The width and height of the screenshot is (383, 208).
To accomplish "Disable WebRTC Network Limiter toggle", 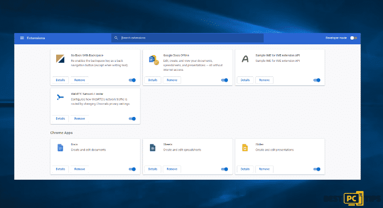I will pyautogui.click(x=132, y=119).
